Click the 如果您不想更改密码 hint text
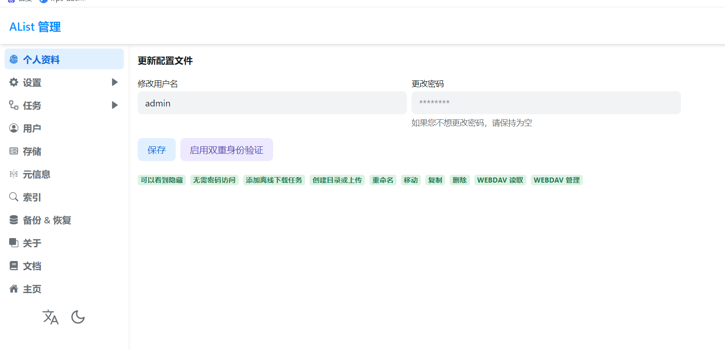Viewport: 725px width, 350px height. coord(472,122)
